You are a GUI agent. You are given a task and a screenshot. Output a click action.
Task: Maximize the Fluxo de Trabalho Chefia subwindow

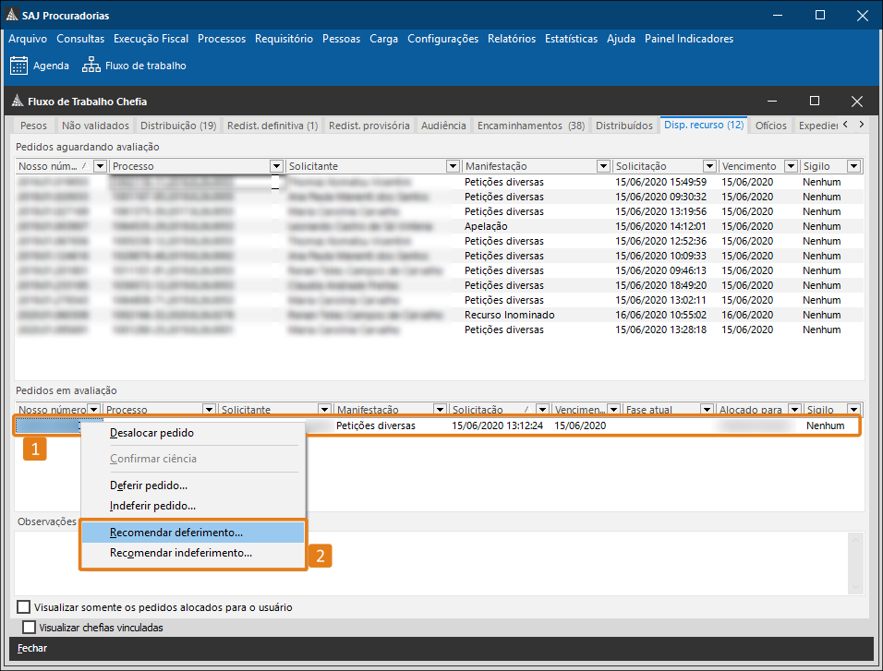pyautogui.click(x=814, y=102)
